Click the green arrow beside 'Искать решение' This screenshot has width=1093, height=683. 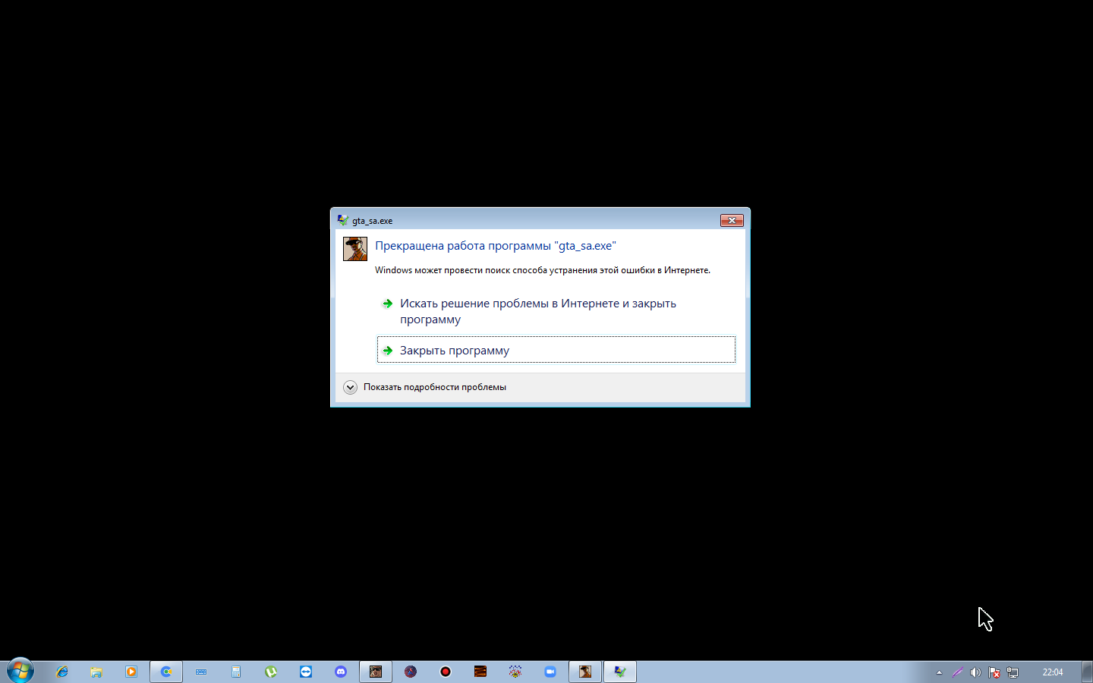[x=388, y=304]
